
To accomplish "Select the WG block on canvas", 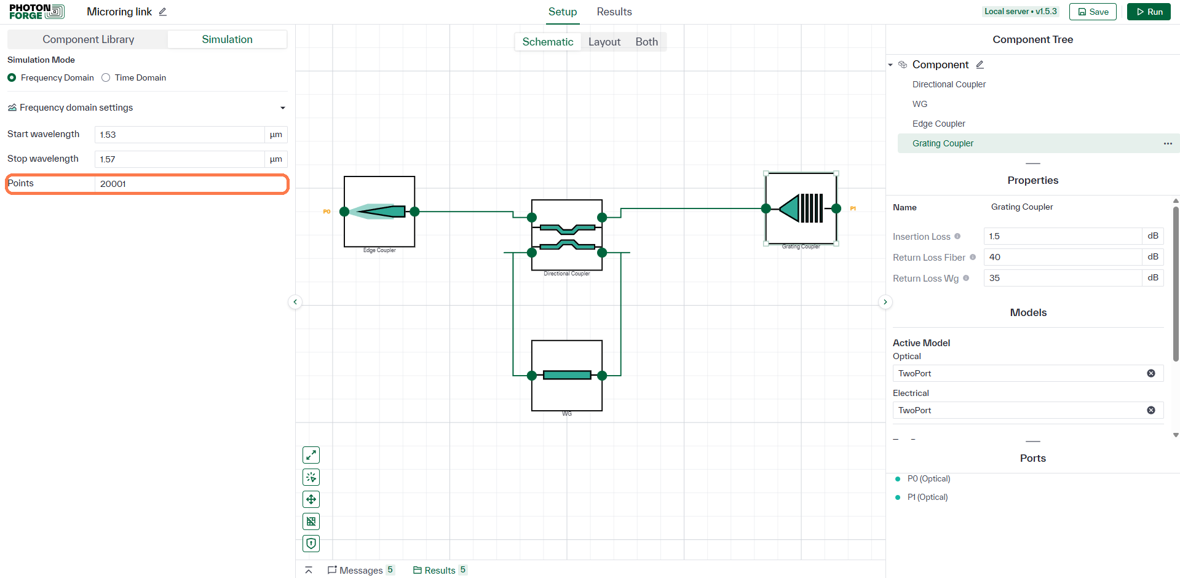I will pos(567,376).
